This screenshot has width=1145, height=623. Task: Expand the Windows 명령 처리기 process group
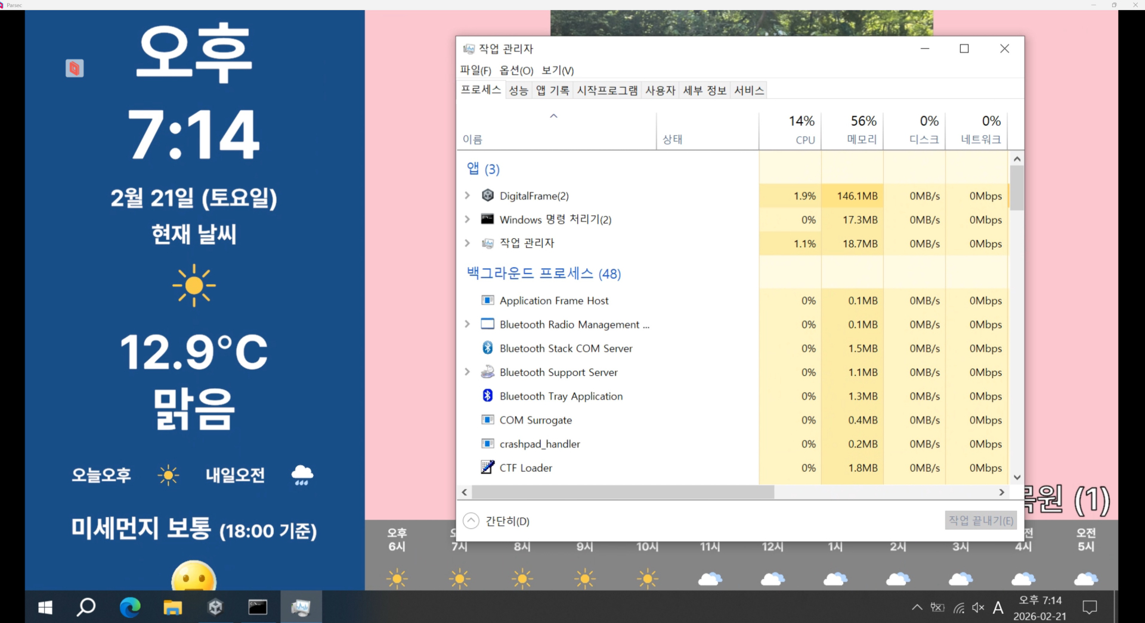point(468,219)
